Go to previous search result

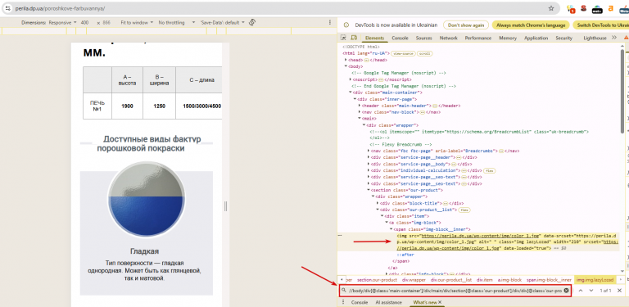(581, 290)
